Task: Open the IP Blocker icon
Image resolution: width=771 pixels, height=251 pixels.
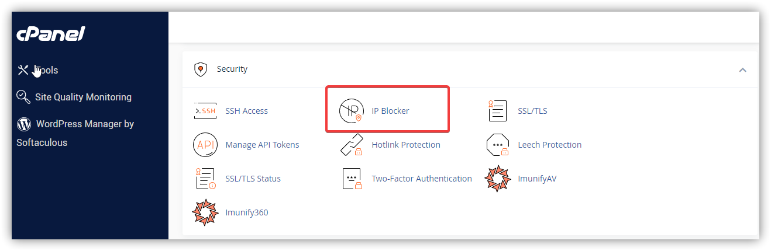Action: pyautogui.click(x=351, y=111)
